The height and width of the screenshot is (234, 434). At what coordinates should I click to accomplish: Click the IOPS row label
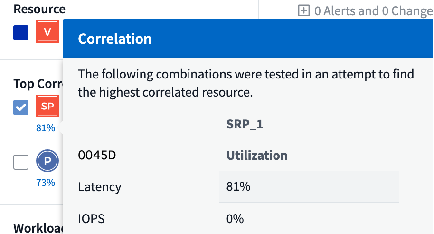tap(91, 219)
